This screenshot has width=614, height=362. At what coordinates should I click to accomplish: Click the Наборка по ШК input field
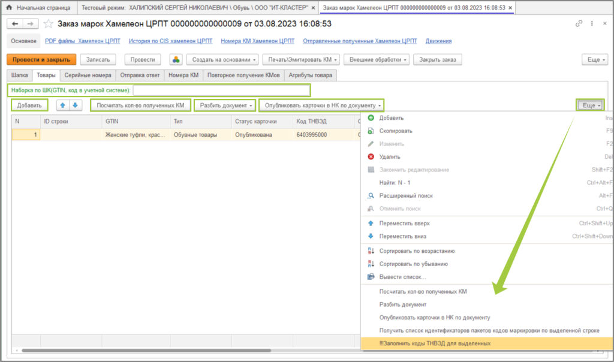coord(221,90)
